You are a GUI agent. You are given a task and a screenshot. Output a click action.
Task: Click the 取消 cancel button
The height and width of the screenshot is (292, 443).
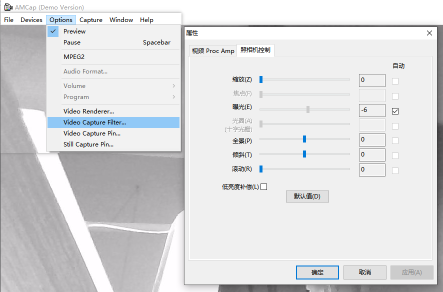click(x=364, y=272)
